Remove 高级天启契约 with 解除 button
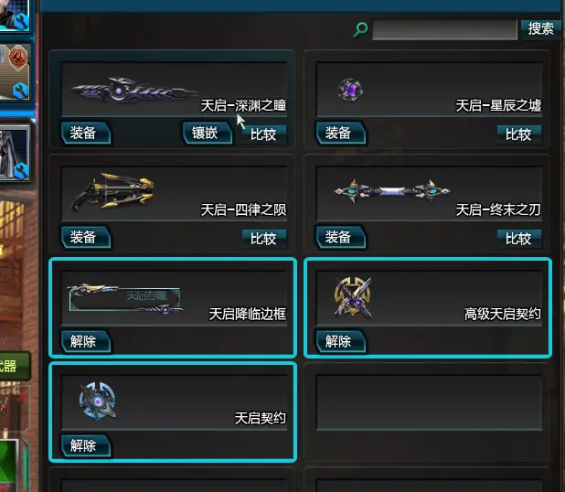This screenshot has width=565, height=492. point(341,341)
